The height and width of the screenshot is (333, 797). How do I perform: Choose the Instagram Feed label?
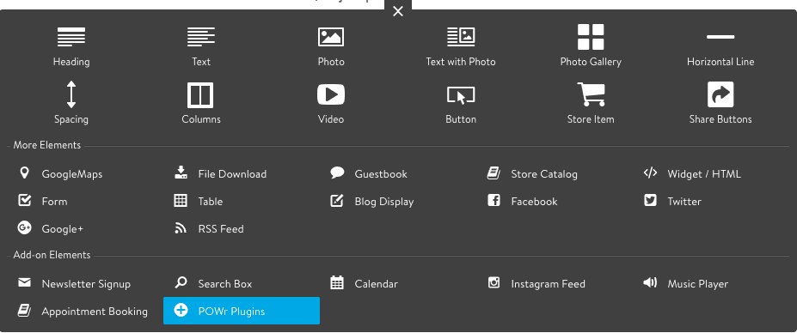(549, 284)
